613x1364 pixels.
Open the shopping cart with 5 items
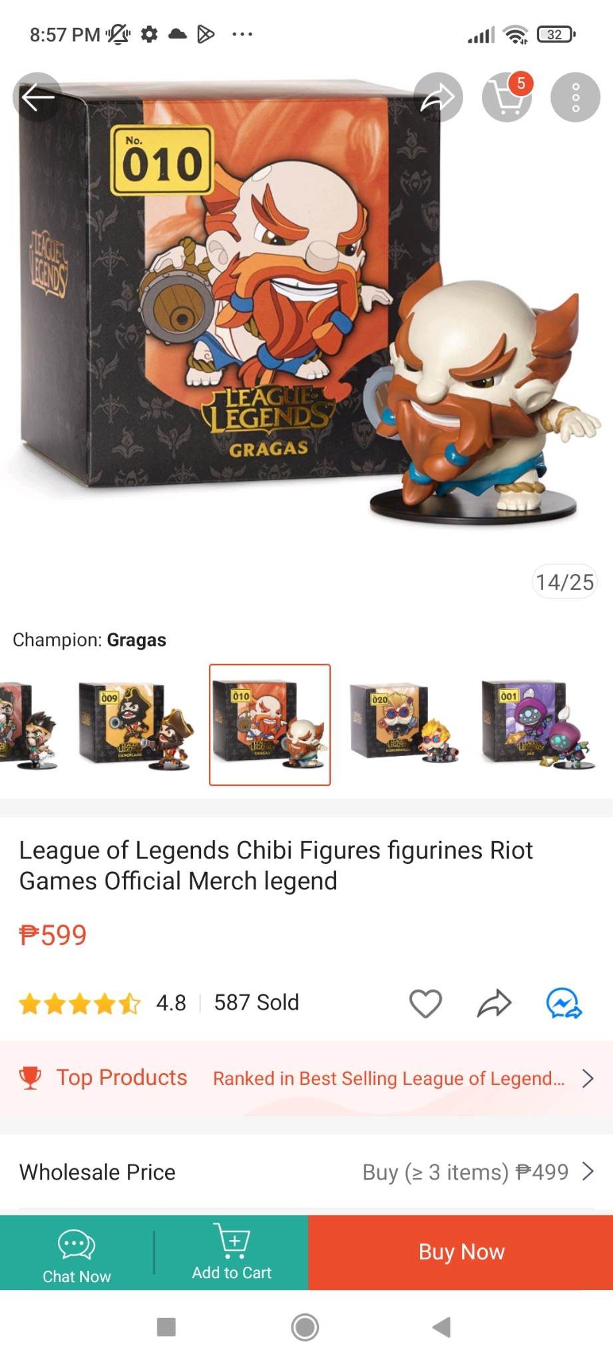pyautogui.click(x=507, y=97)
